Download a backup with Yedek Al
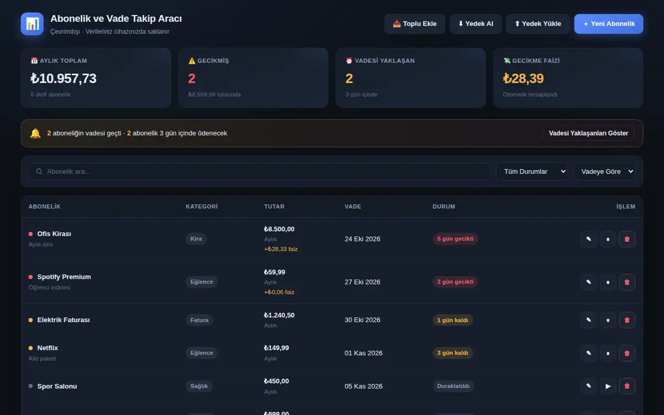The height and width of the screenshot is (415, 664). [475, 24]
